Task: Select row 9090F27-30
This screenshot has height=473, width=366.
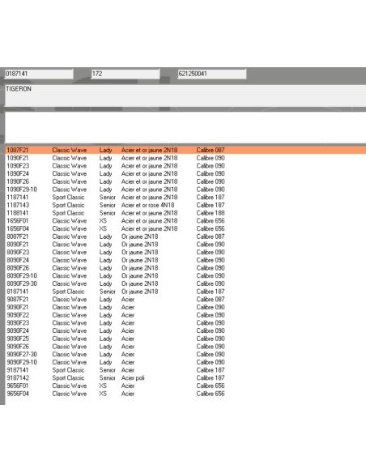Action: [185, 354]
